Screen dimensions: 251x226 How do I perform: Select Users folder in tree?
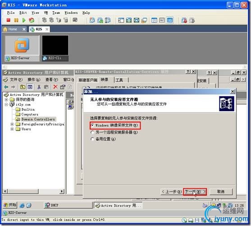26,129
